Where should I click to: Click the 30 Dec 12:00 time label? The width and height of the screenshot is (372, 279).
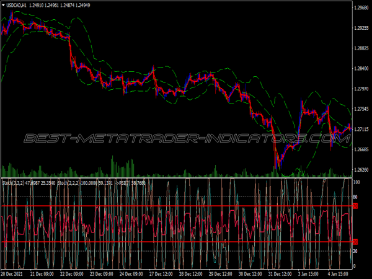click(250, 274)
